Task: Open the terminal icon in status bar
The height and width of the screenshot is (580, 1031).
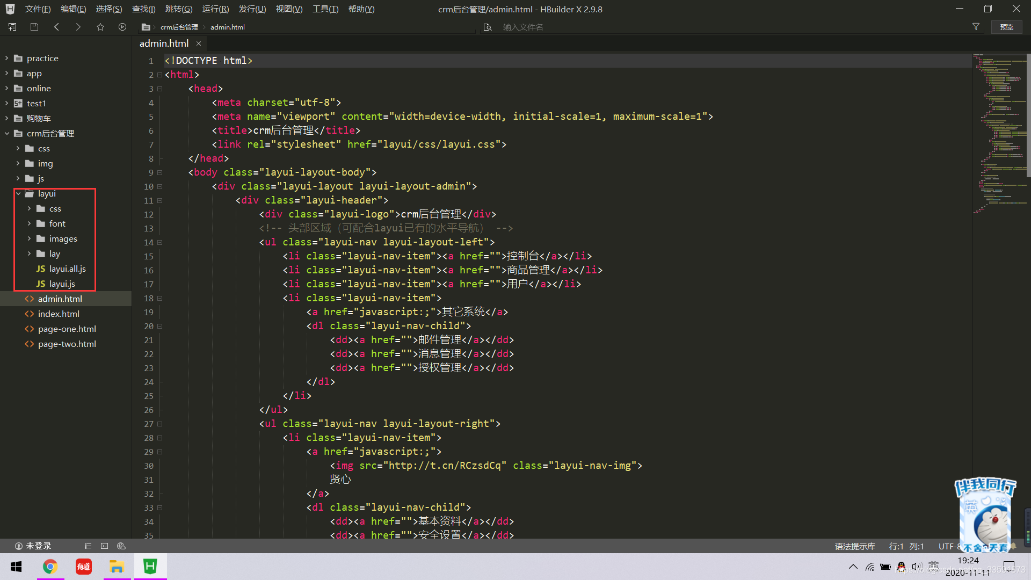Action: pos(105,546)
